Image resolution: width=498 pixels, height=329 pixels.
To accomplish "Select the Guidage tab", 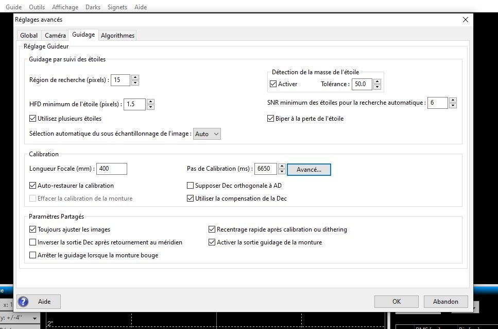I will [83, 35].
